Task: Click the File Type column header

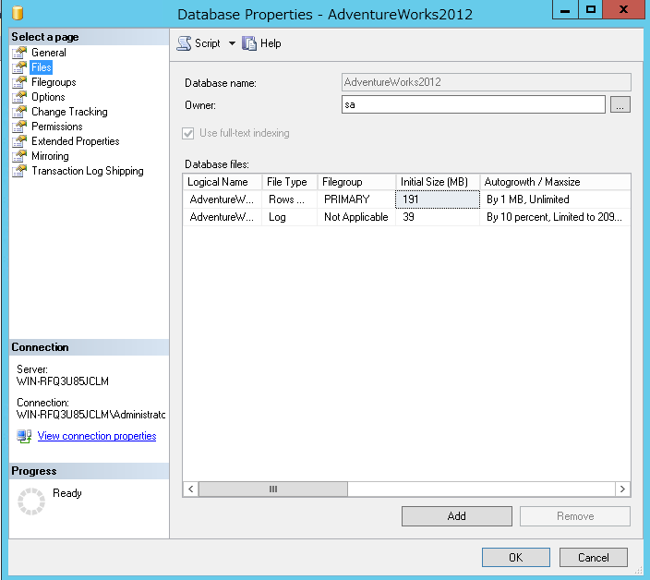Action: click(x=289, y=182)
